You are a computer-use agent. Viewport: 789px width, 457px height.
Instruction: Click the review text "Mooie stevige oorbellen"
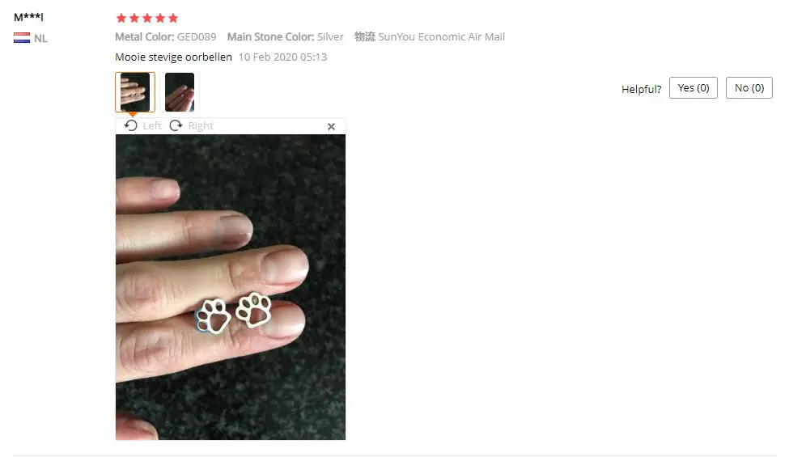pos(174,57)
